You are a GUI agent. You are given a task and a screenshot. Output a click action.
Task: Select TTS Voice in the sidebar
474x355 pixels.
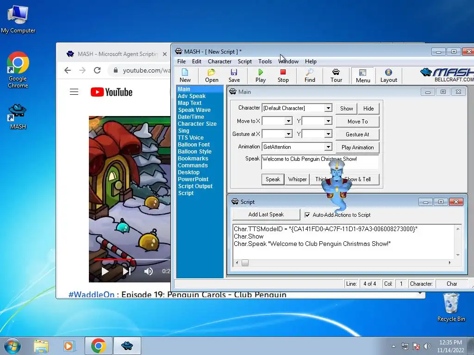point(190,138)
